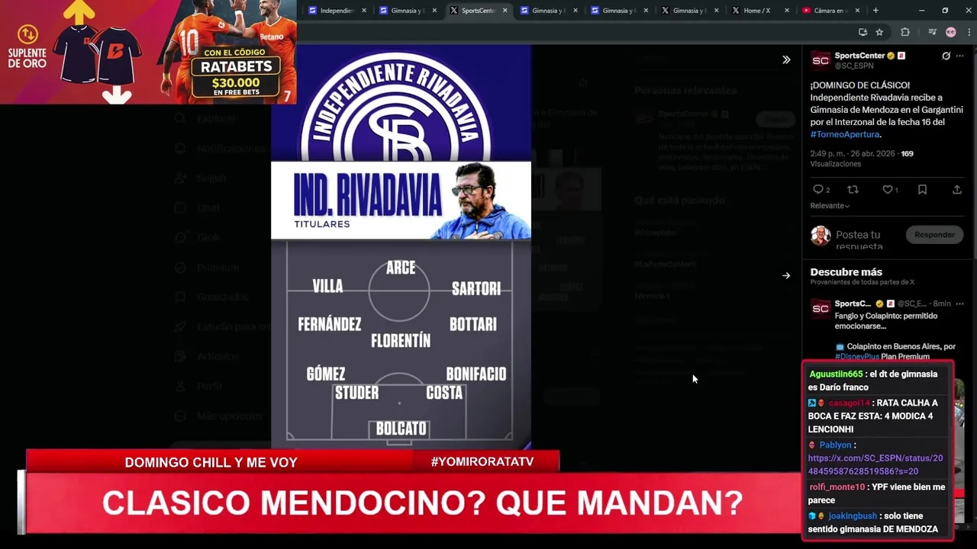
Task: Close the Cámara en vivo tab
Action: [x=857, y=11]
